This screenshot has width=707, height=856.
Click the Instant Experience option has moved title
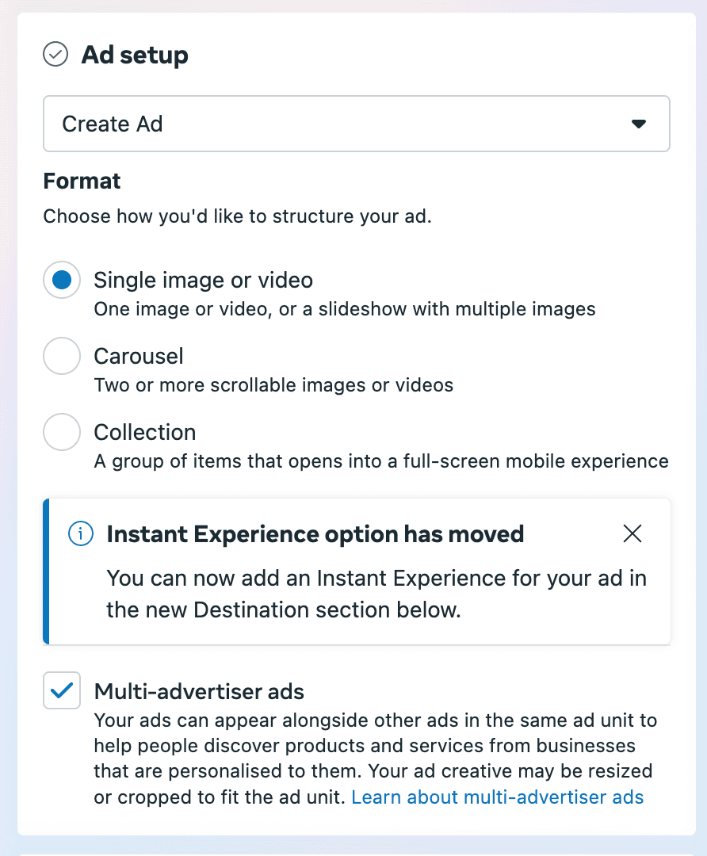315,534
